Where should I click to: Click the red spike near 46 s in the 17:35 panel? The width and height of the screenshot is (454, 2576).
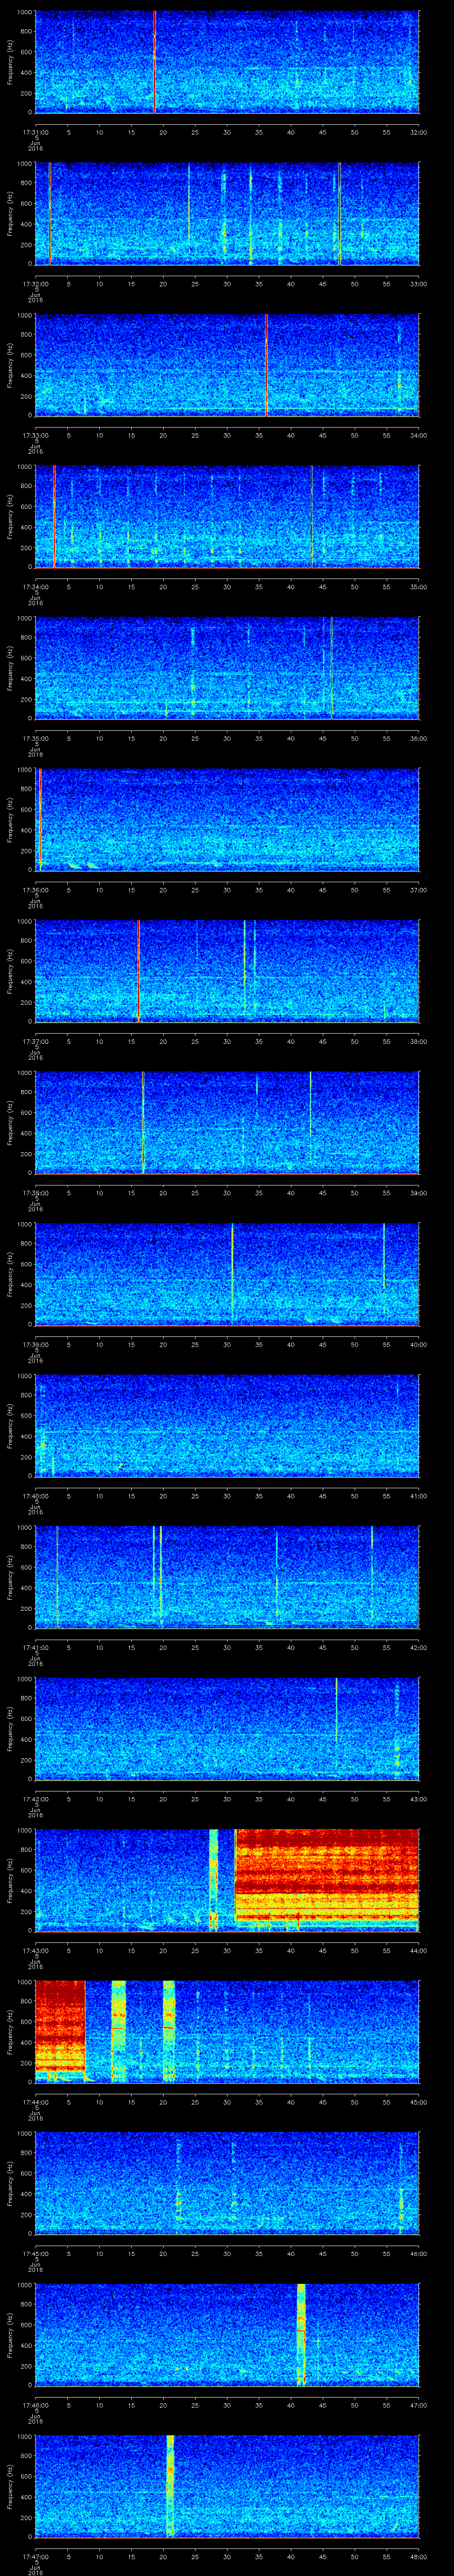click(331, 669)
